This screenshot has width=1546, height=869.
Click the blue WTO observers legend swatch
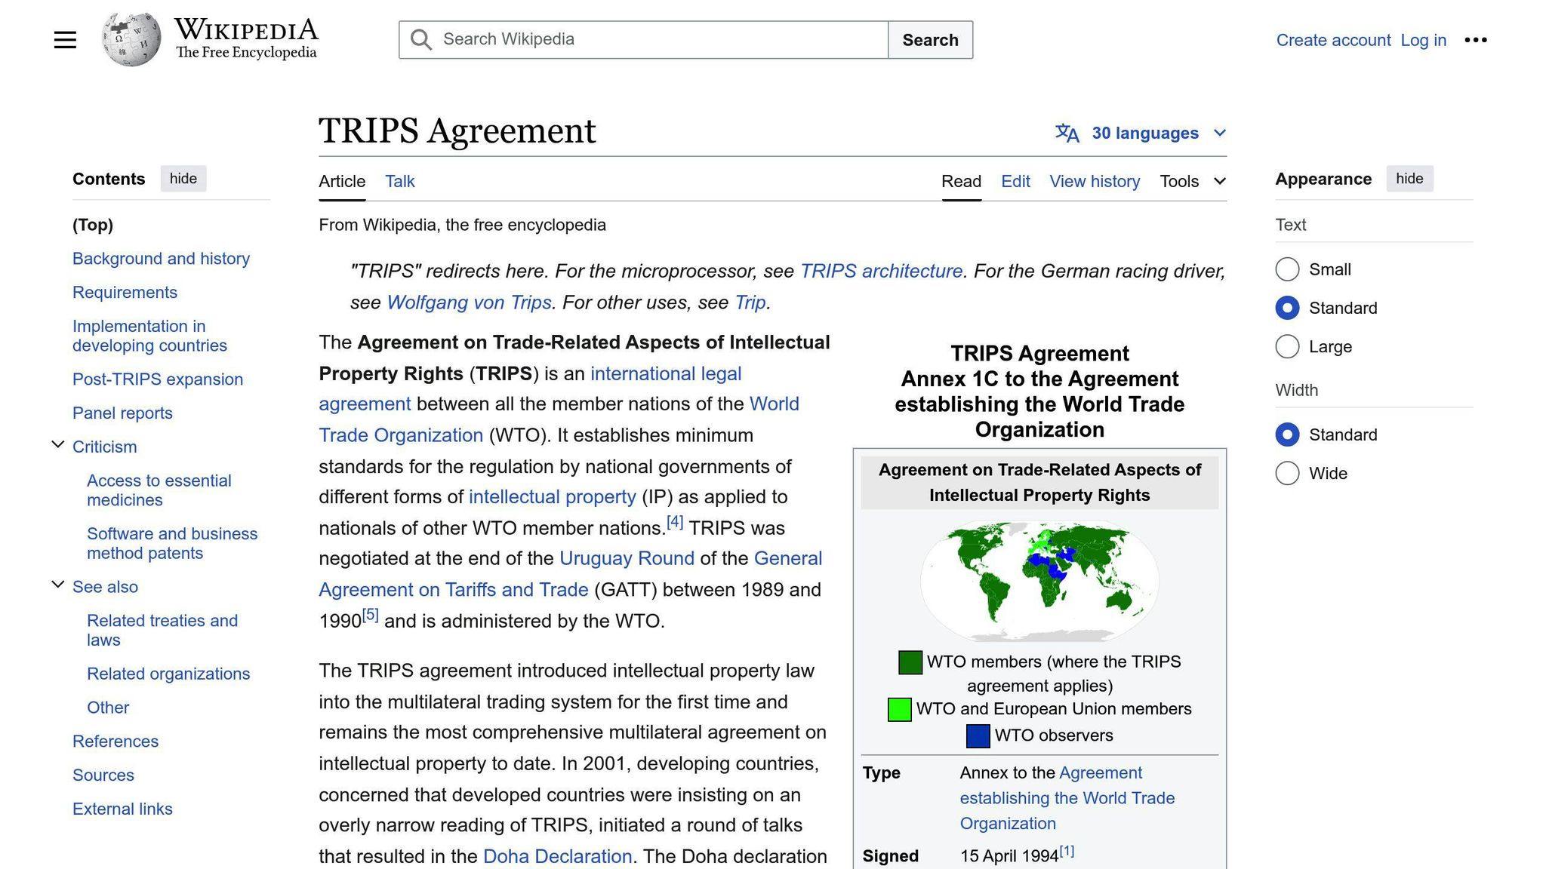tap(978, 736)
